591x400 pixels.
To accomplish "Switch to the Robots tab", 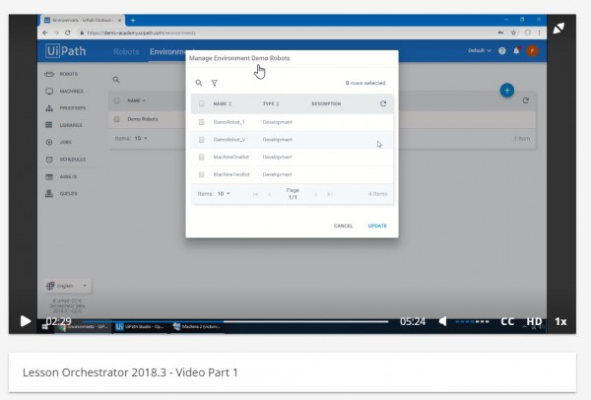I will 126,51.
